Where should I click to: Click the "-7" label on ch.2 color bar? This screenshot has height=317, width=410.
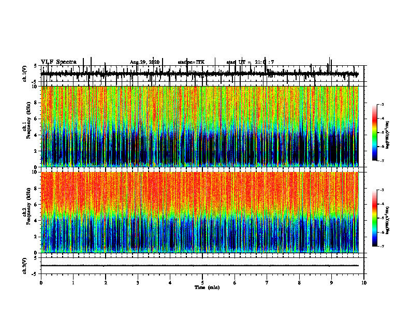pyautogui.click(x=382, y=246)
